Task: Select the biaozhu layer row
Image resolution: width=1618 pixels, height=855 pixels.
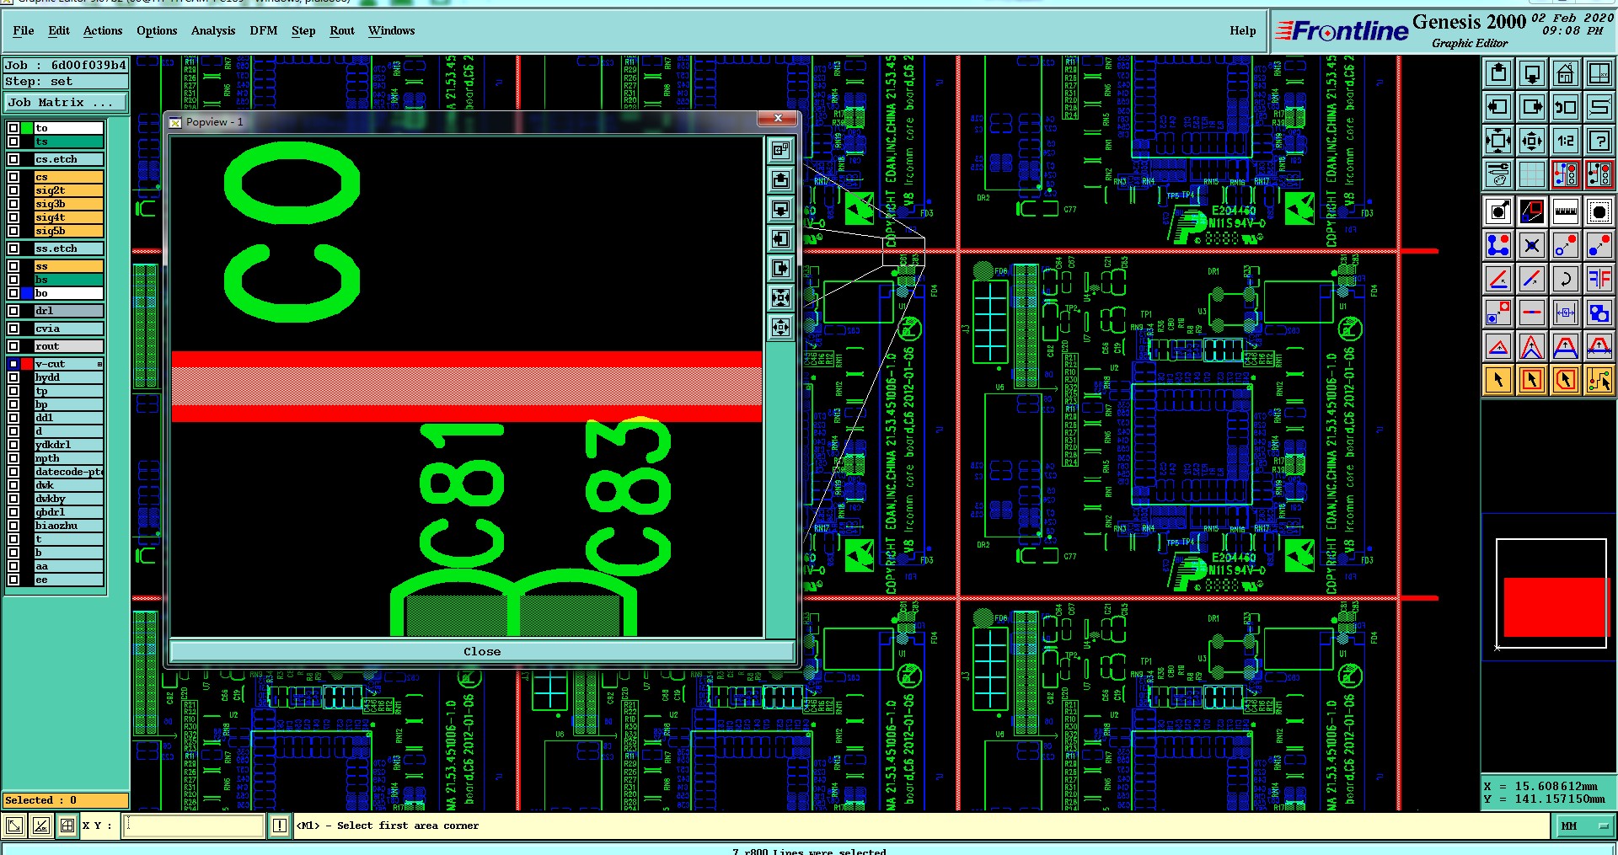Action: pos(68,526)
